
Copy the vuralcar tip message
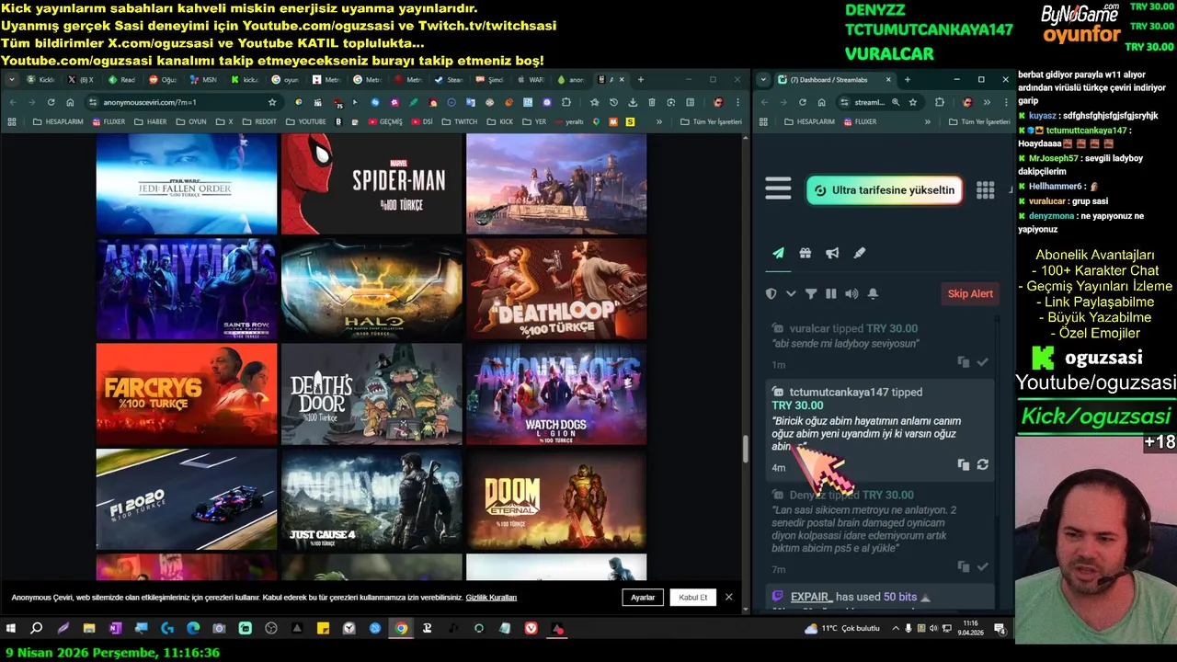click(x=963, y=362)
